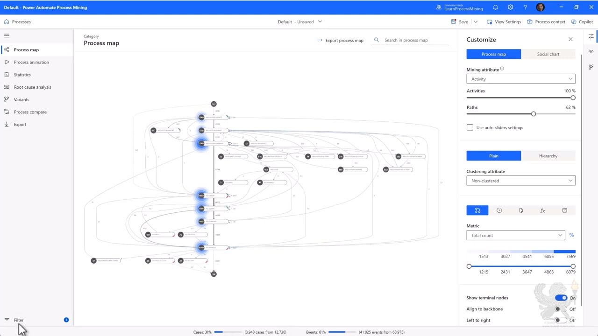Open the help question mark

[x=525, y=7]
